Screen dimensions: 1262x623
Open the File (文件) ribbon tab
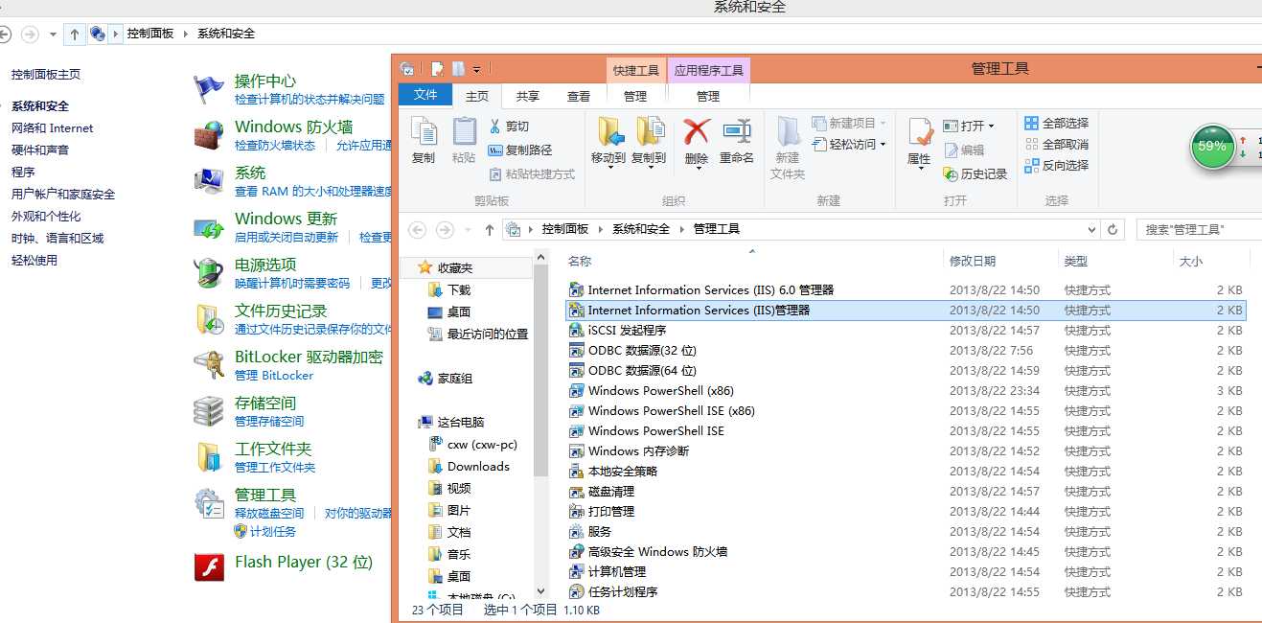point(425,95)
